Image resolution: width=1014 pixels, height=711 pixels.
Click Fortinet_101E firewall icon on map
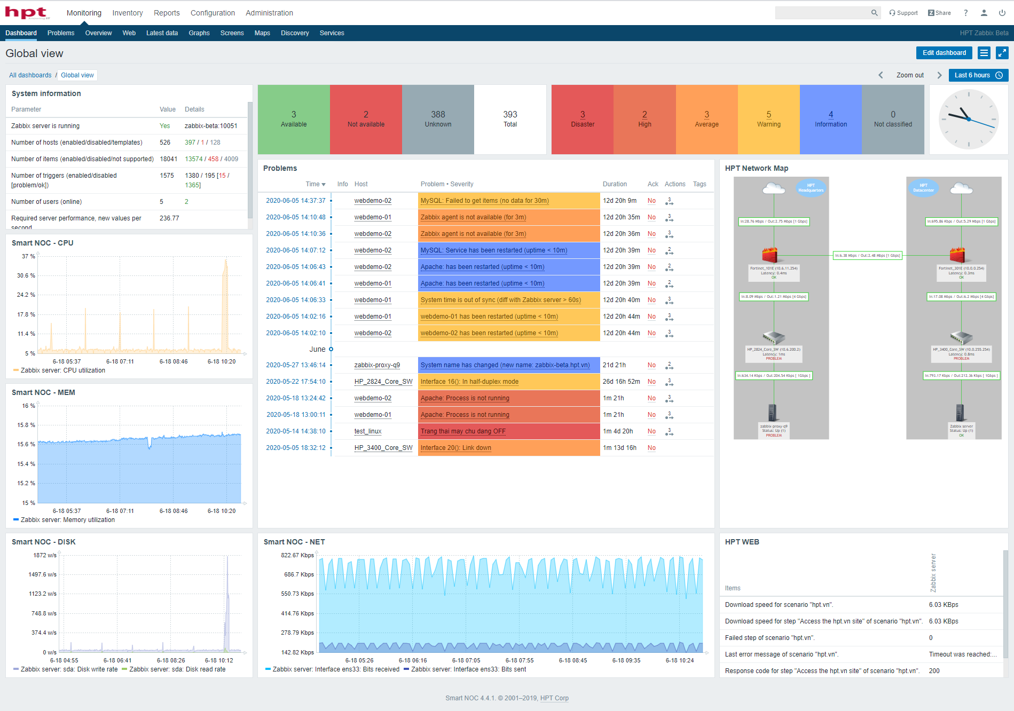click(769, 255)
